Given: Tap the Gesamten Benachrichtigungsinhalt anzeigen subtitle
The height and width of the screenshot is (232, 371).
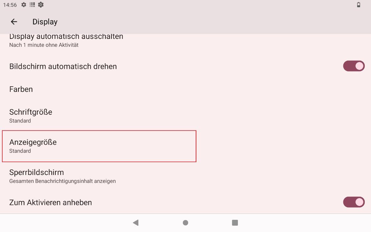Looking at the screenshot, I should pos(62,181).
